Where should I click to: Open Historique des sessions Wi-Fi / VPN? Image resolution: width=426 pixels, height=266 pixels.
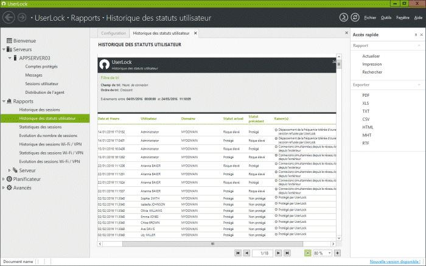(x=51, y=144)
